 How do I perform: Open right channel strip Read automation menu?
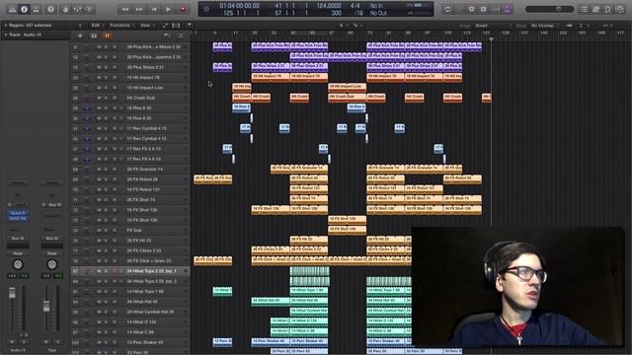(52, 253)
